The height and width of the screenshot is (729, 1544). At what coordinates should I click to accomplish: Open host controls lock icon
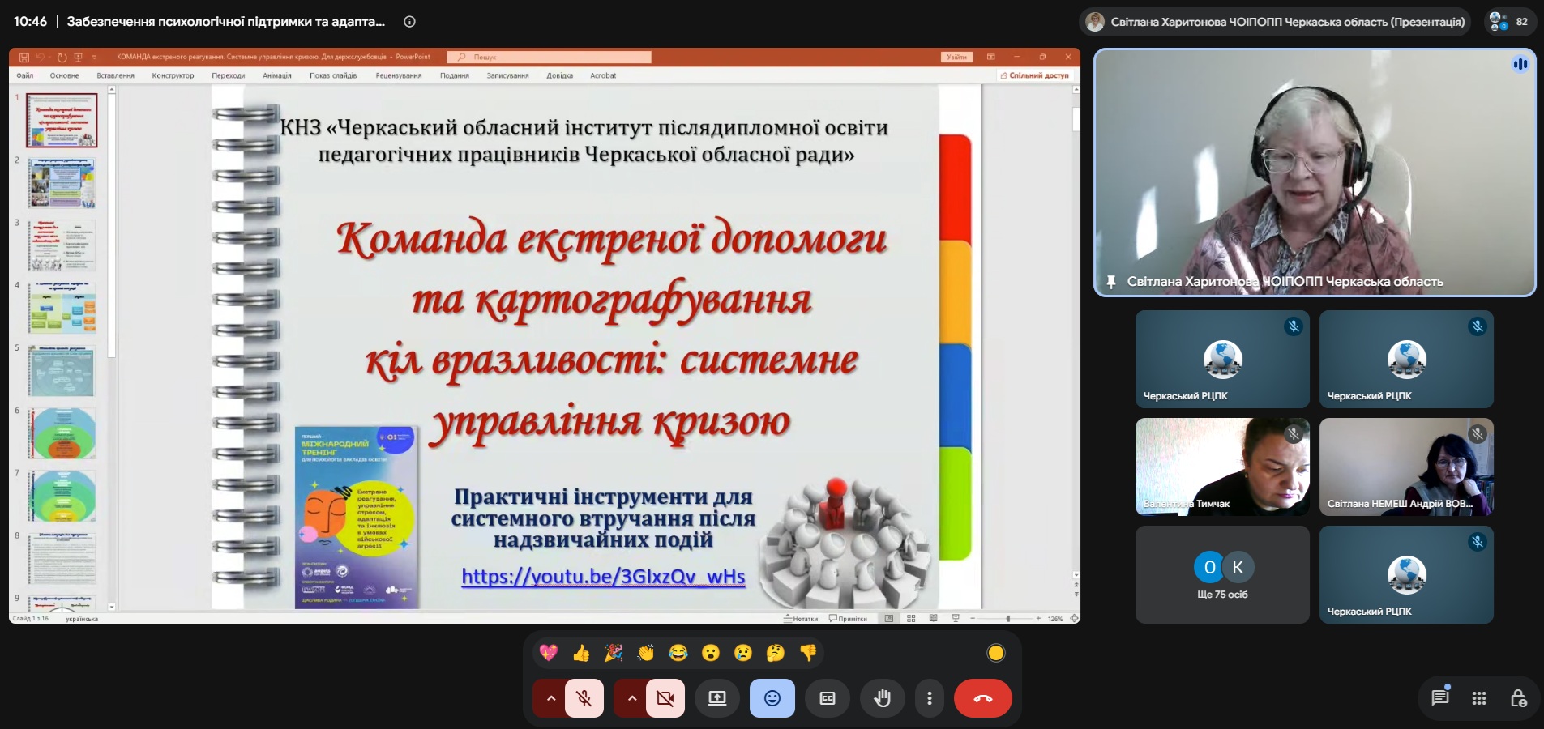click(1518, 697)
